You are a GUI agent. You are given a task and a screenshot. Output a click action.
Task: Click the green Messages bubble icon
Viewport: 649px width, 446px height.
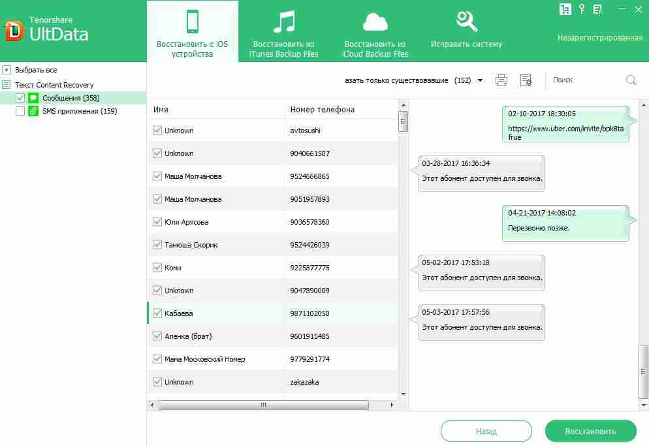(x=33, y=98)
